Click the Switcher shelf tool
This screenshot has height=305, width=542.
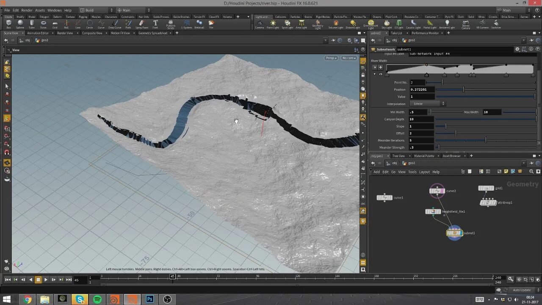(x=496, y=24)
